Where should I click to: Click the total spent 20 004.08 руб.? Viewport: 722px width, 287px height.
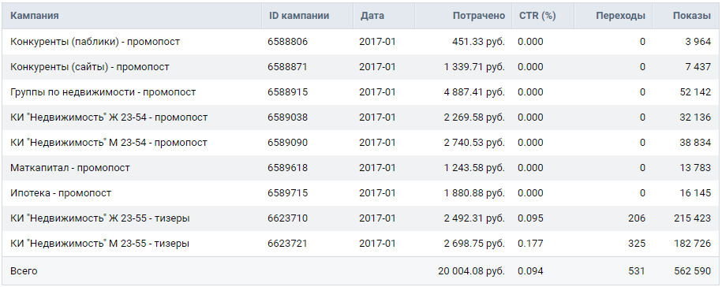pyautogui.click(x=472, y=271)
